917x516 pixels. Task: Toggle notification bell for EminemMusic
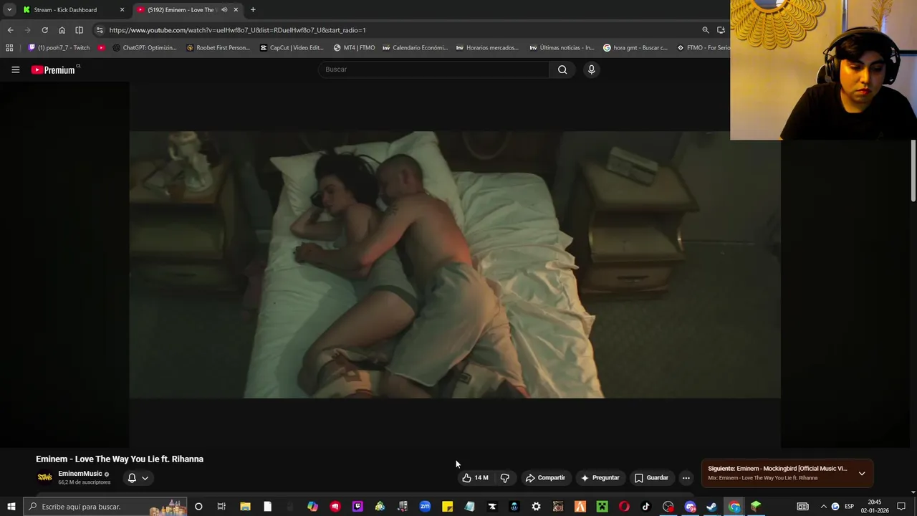(x=132, y=478)
